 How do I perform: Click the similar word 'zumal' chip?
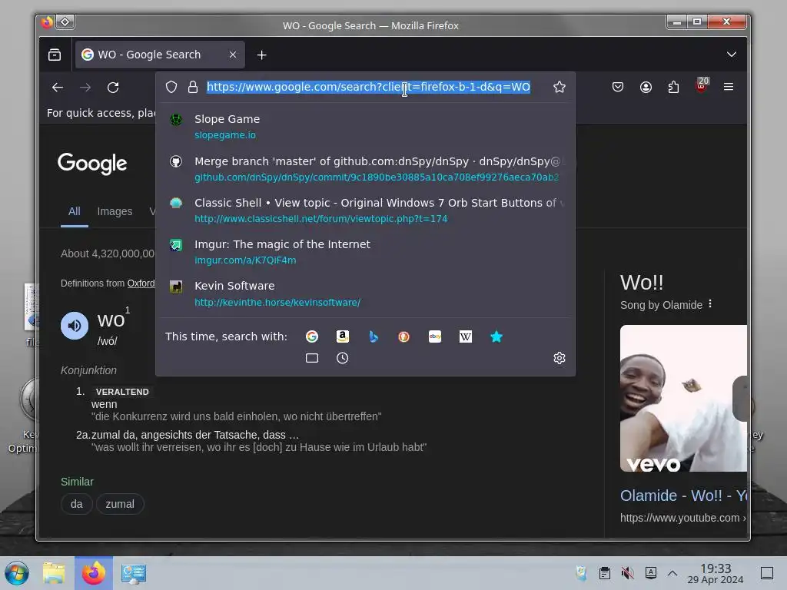tap(120, 504)
